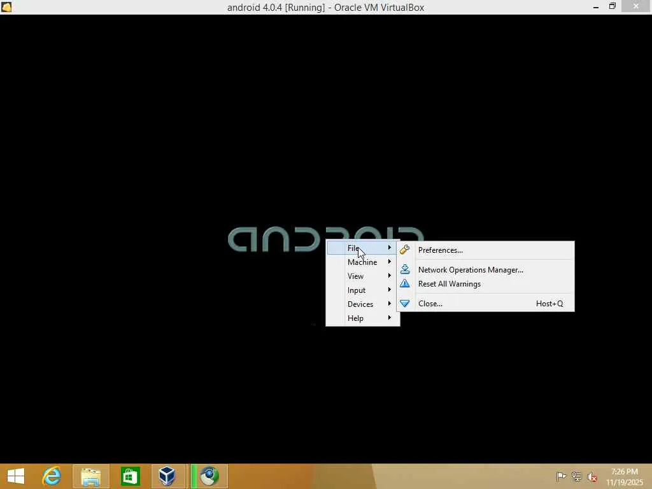
Task: Click the Host+Q shortcut label
Action: (549, 304)
